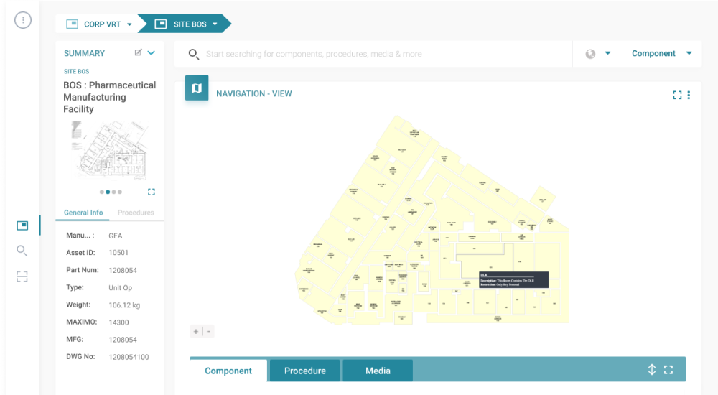Switch to the General Info tab

coord(83,213)
